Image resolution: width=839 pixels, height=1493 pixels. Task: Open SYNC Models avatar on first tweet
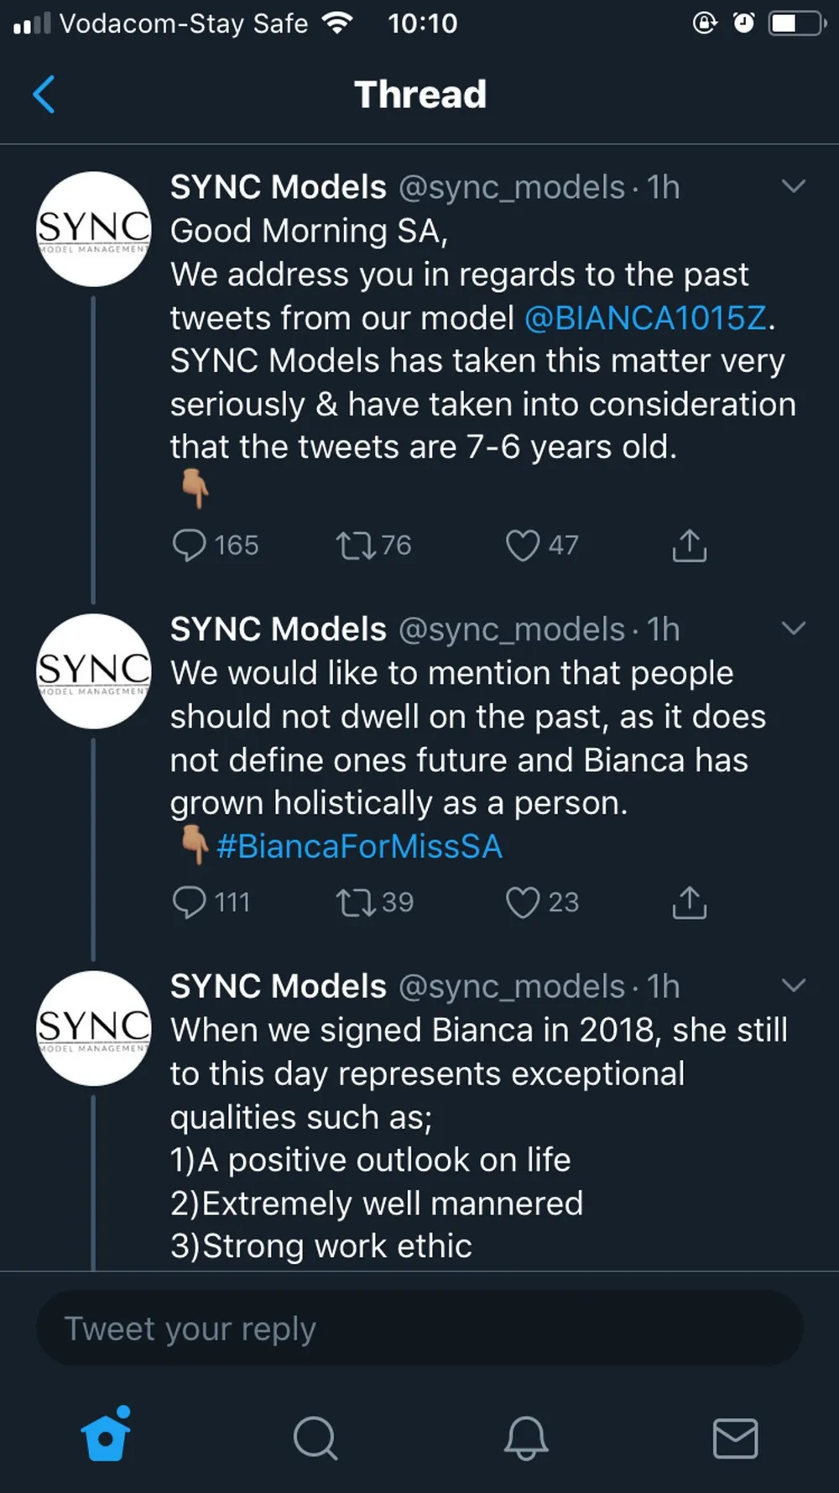[94, 229]
